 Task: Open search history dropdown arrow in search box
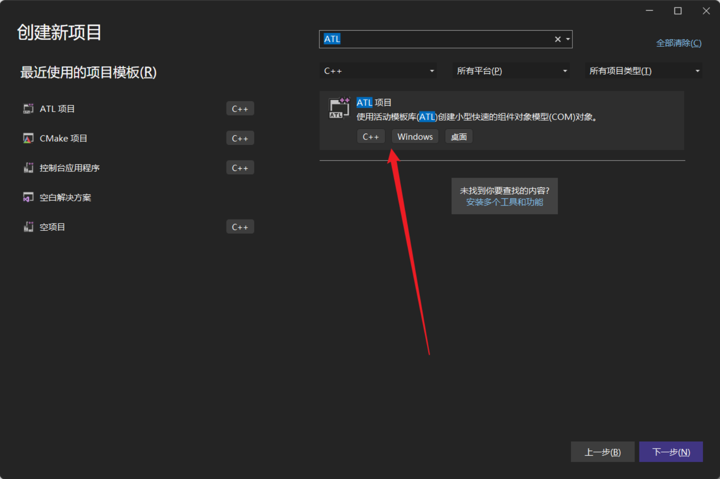coord(568,39)
